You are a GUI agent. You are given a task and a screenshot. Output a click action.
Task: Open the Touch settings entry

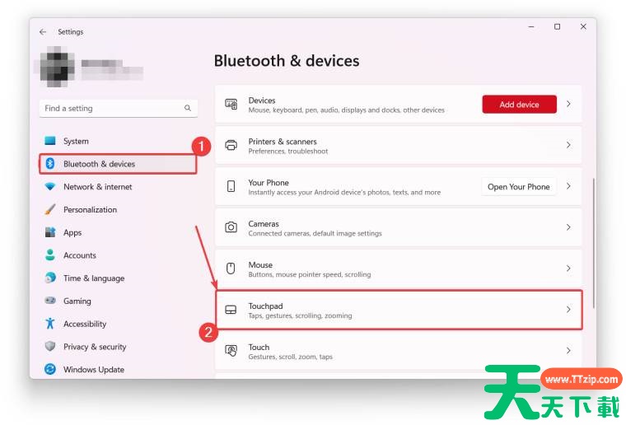pos(399,350)
